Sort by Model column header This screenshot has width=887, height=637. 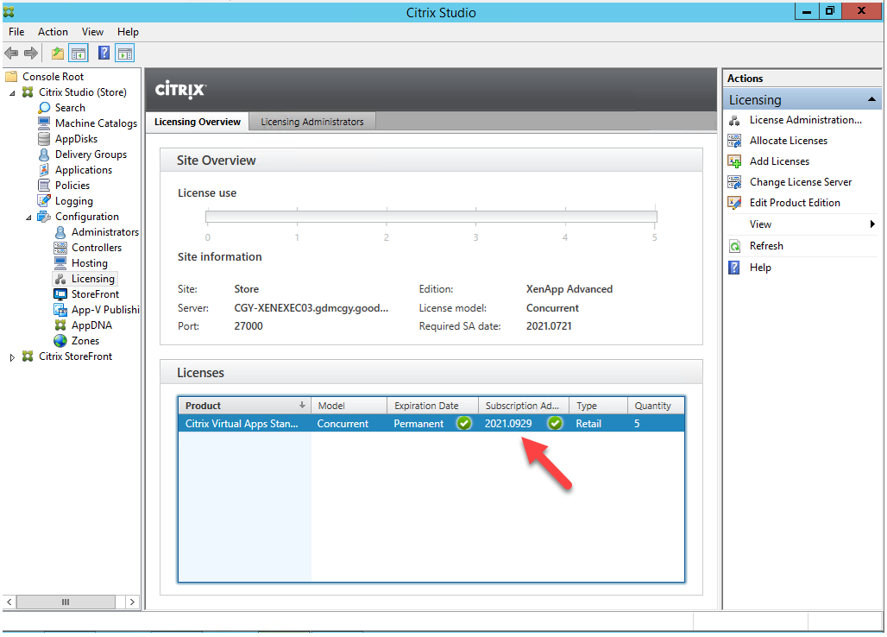[349, 406]
